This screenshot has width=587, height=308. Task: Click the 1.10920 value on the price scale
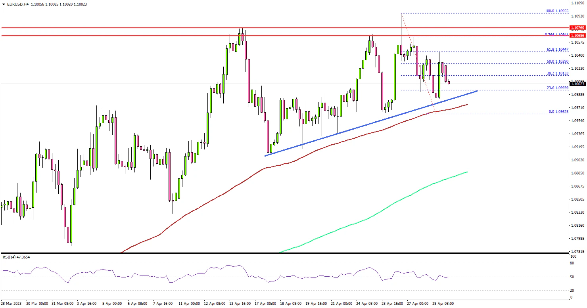(x=577, y=16)
